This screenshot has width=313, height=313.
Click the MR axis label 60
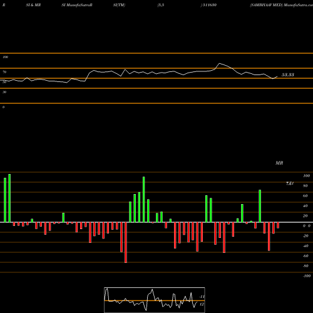[x=305, y=196]
